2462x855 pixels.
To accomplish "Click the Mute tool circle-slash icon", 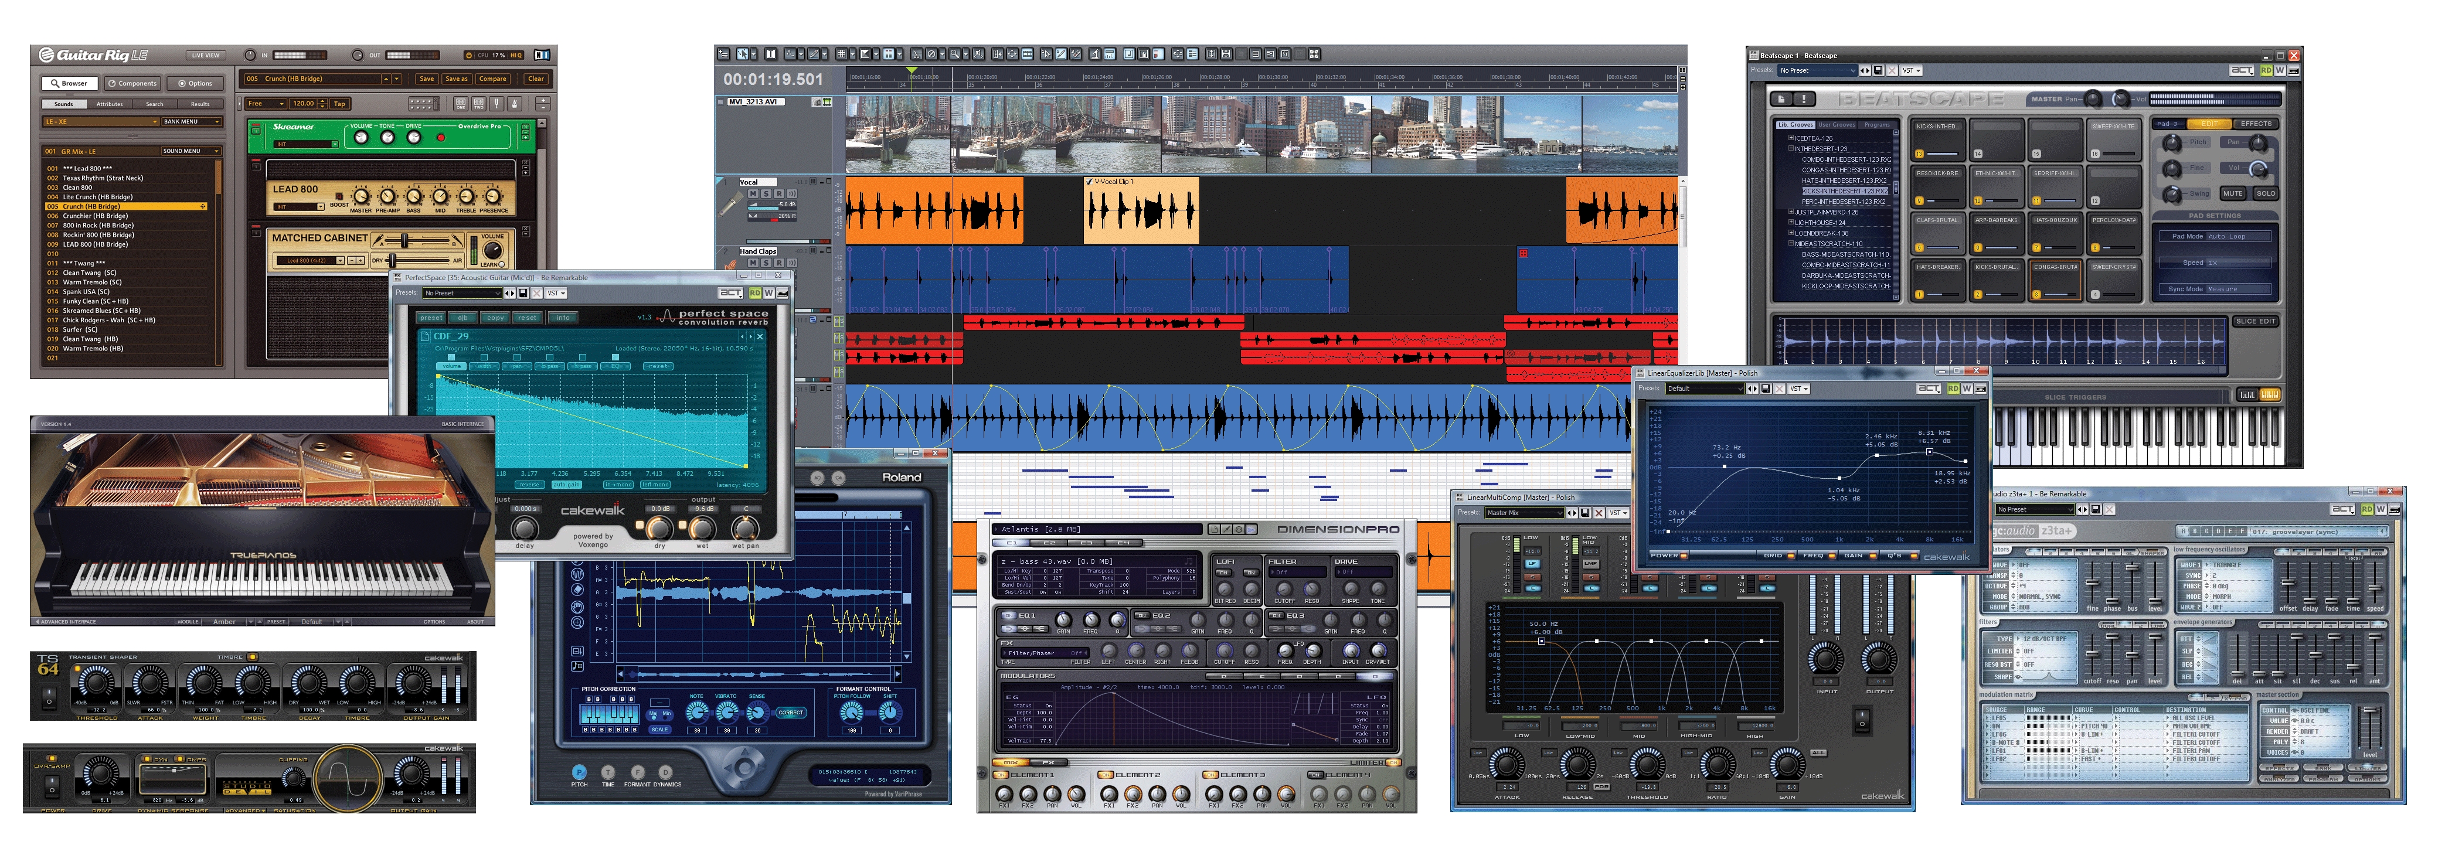I will [932, 53].
